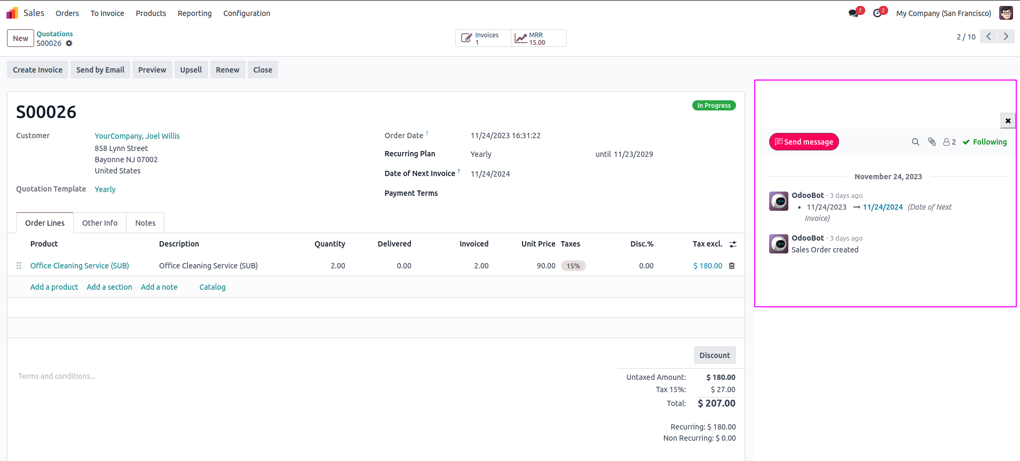The image size is (1020, 461).
Task: Click the paperclip attachments icon
Action: point(932,142)
